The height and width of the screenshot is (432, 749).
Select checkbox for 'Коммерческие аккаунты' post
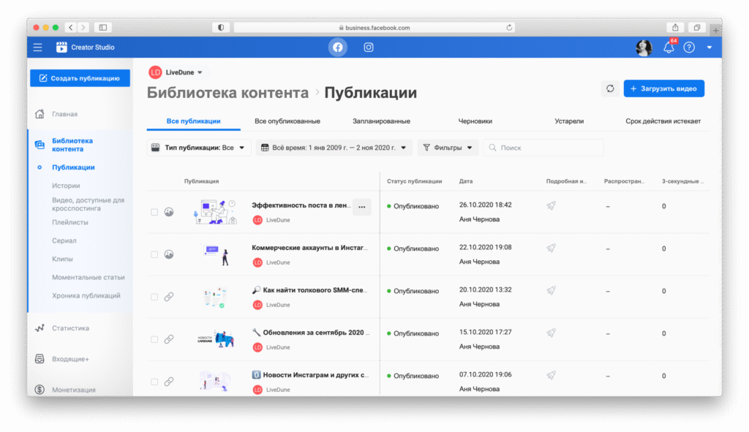point(154,254)
